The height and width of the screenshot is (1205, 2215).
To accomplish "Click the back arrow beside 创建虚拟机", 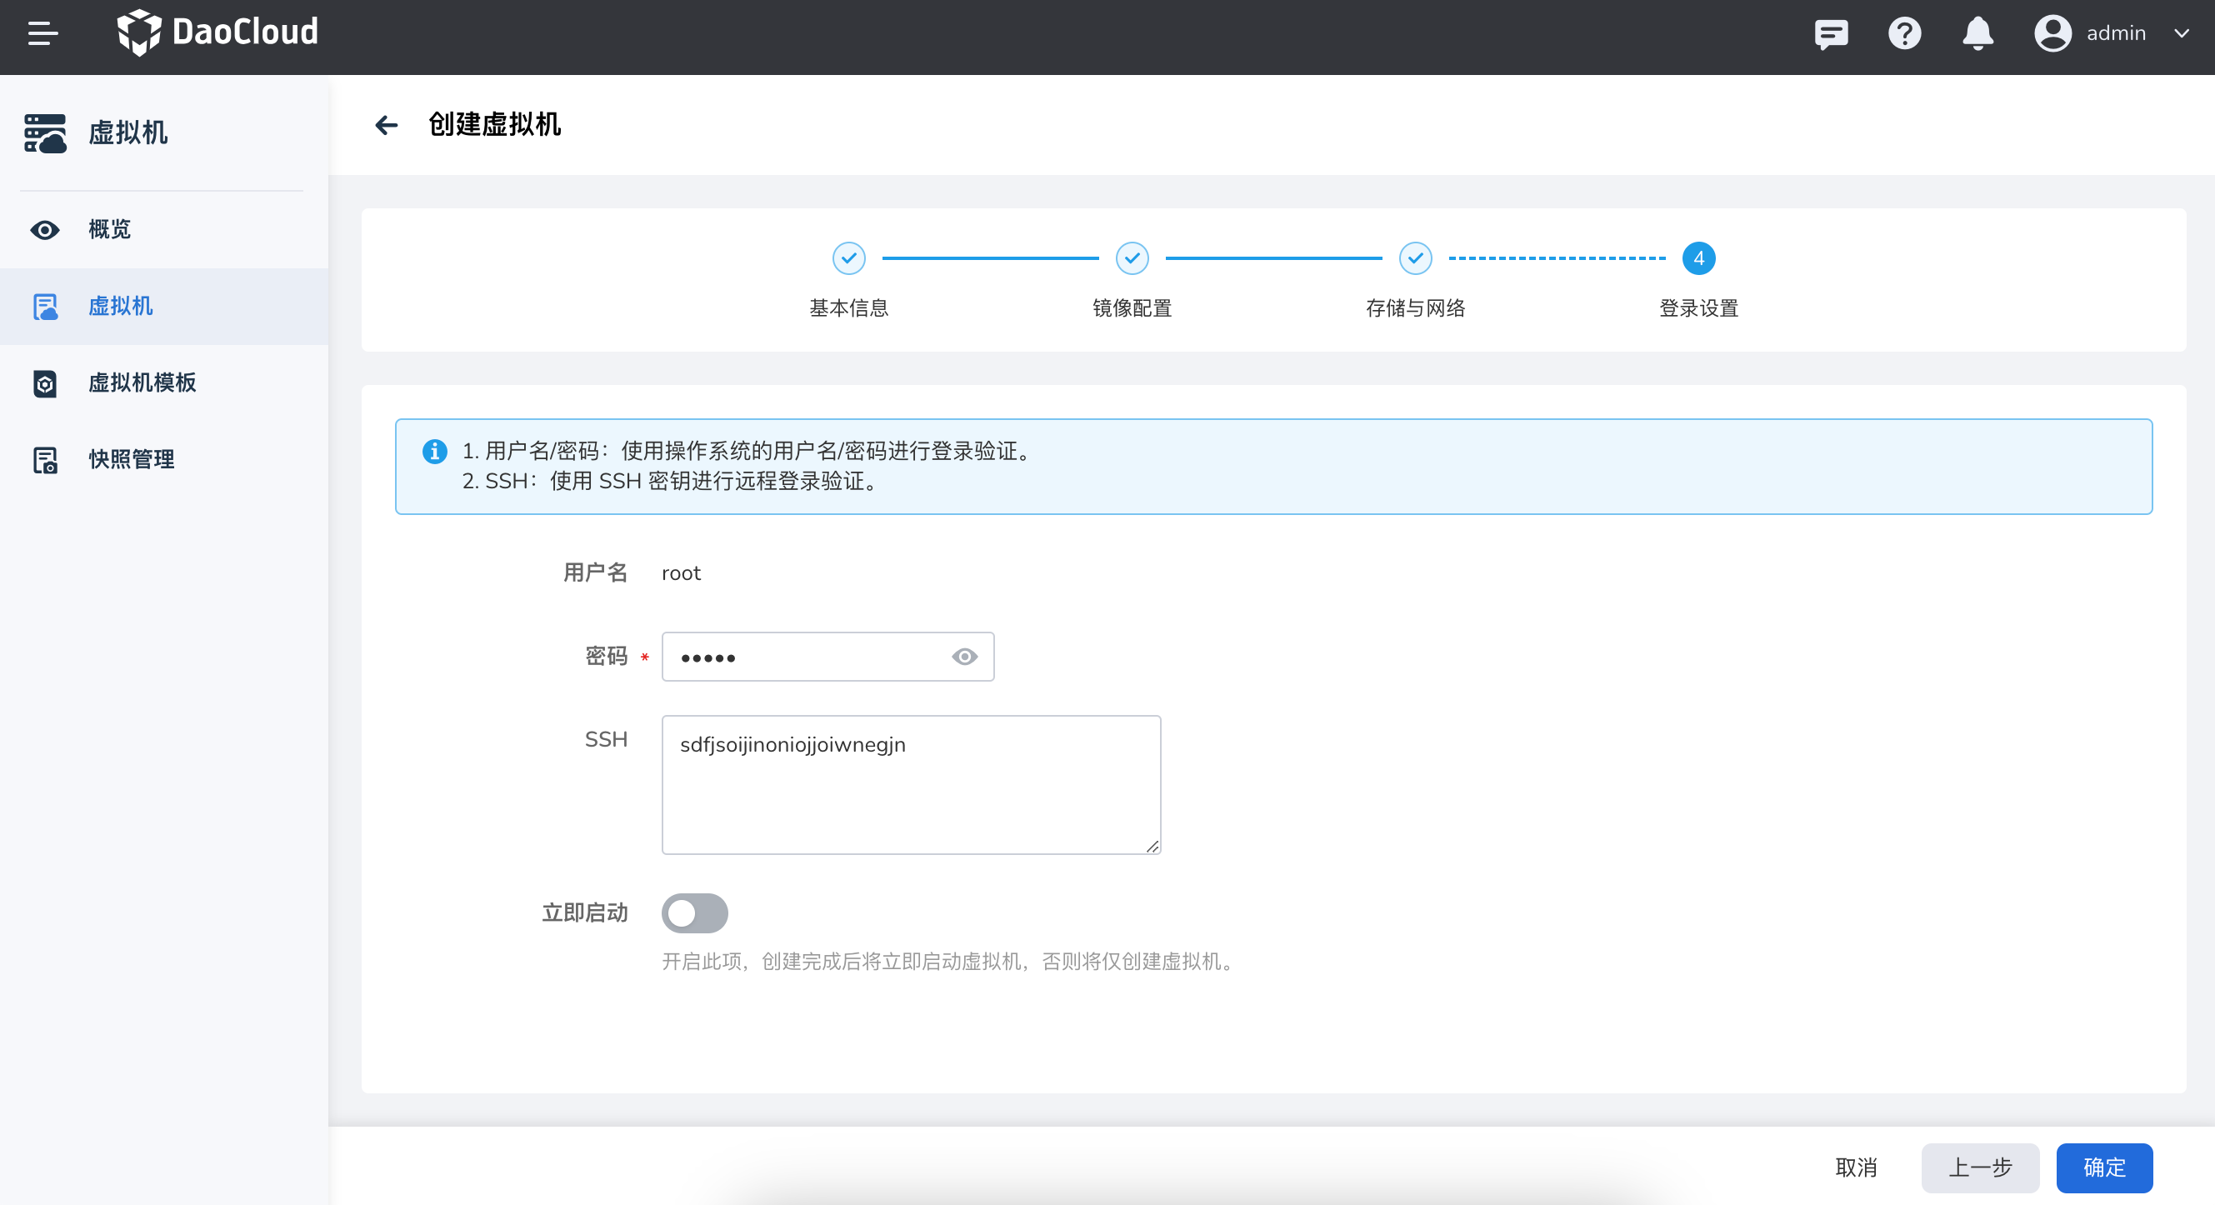I will click(x=387, y=126).
